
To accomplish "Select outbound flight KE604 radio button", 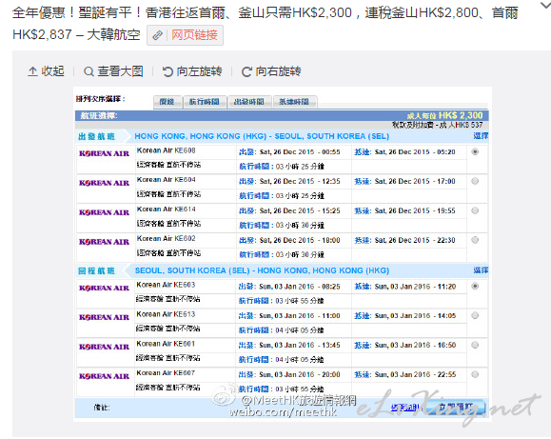I will click(x=475, y=181).
